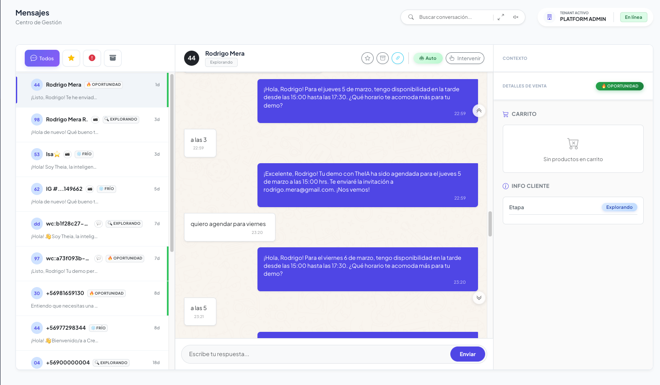660x385 pixels.
Task: Click the Explorando stage pill in Etapa
Action: pos(619,207)
